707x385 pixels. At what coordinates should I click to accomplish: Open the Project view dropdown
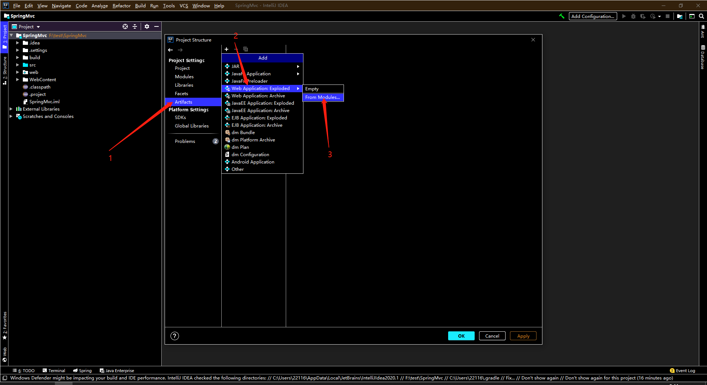click(26, 26)
